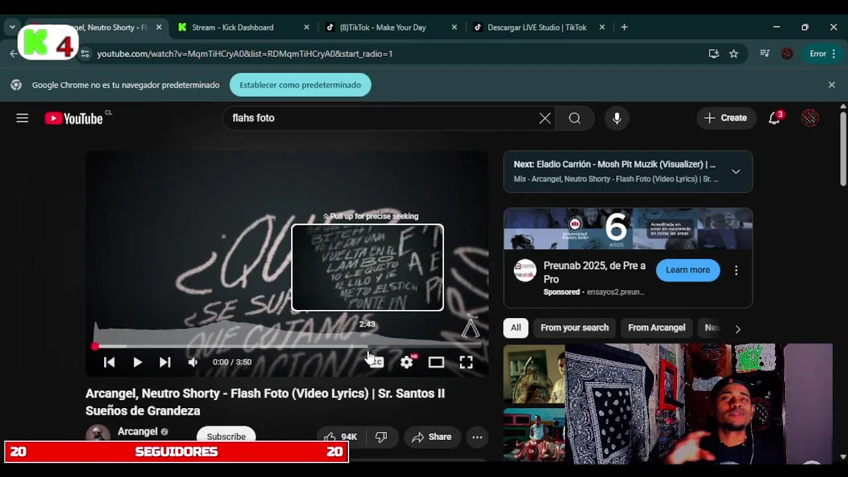This screenshot has width=848, height=477.
Task: Play the video
Action: [x=137, y=362]
